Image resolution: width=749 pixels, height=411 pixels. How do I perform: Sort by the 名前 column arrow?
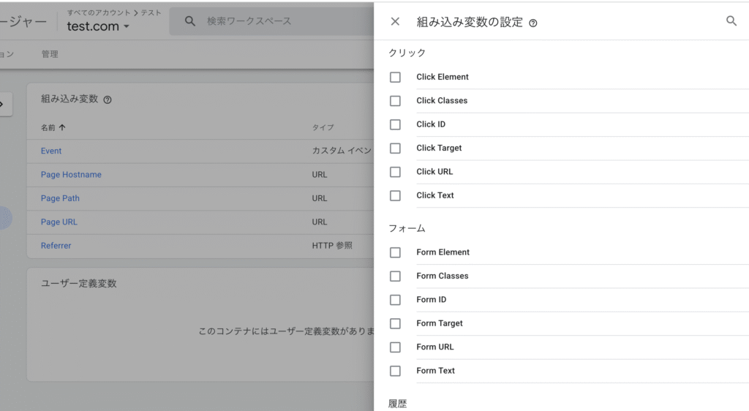click(x=62, y=127)
